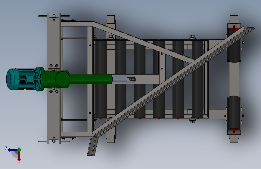261x169 pixels.
Task: Click the red X axis arrow of the triad
Action: [19, 156]
